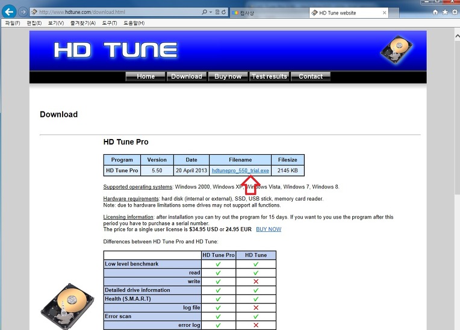Viewport: 460px width, 330px height.
Task: Click the vertical scrollbar thumb
Action: click(457, 117)
